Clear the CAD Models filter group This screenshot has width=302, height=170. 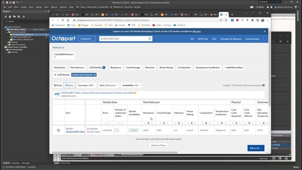pyautogui.click(x=55, y=75)
